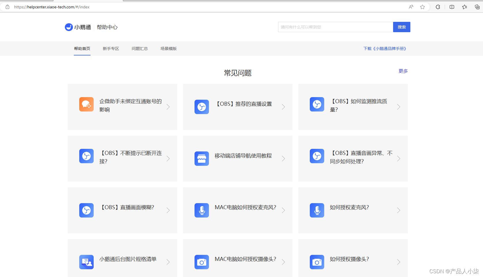This screenshot has width=483, height=277.
Task: Expand the chevron on 如何授权麦克风 card
Action: point(399,210)
